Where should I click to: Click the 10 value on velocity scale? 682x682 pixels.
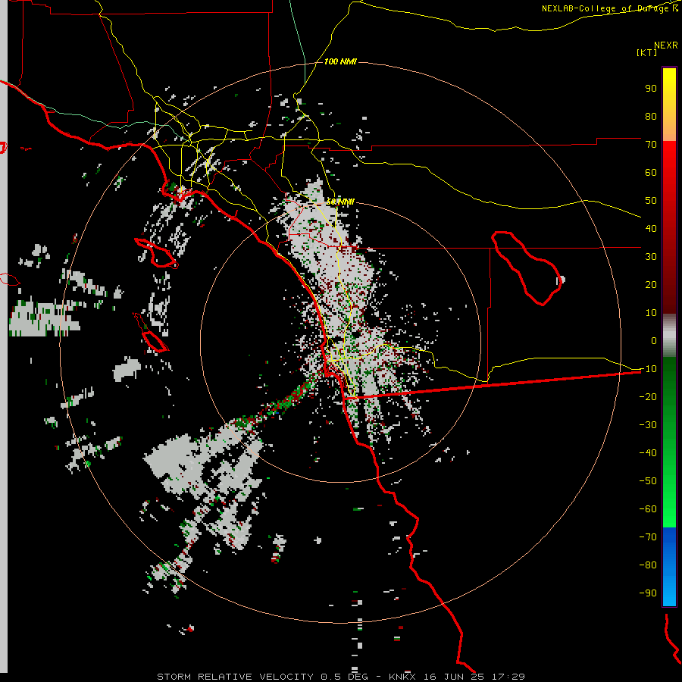[x=651, y=313]
